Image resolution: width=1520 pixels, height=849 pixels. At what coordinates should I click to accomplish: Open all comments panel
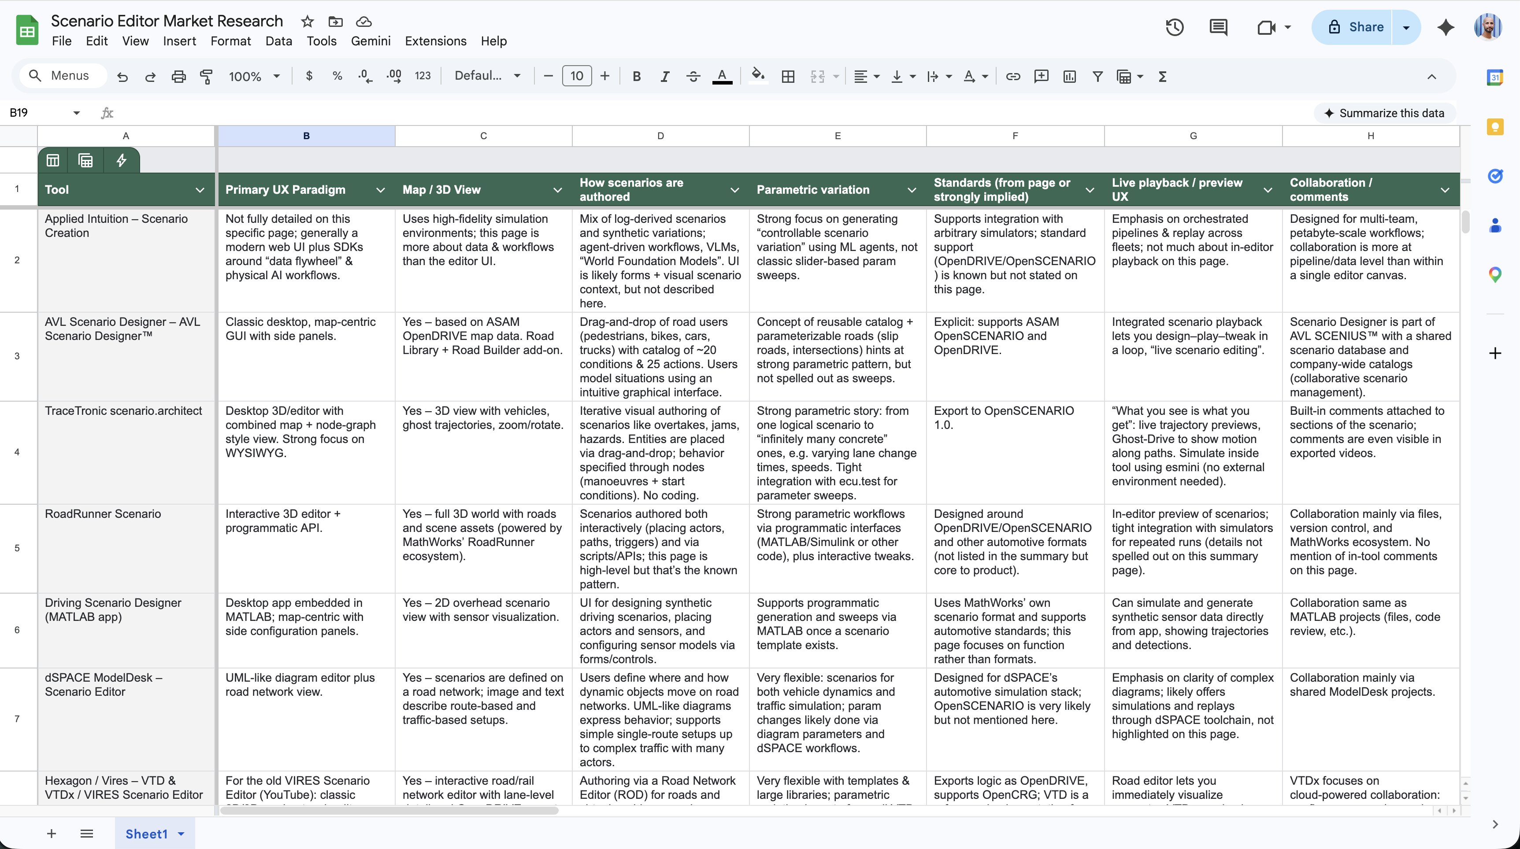(1219, 27)
